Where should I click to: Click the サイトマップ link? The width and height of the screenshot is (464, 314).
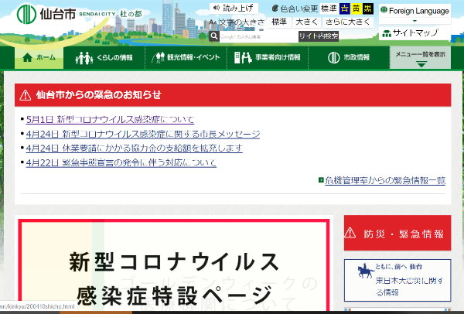(415, 34)
